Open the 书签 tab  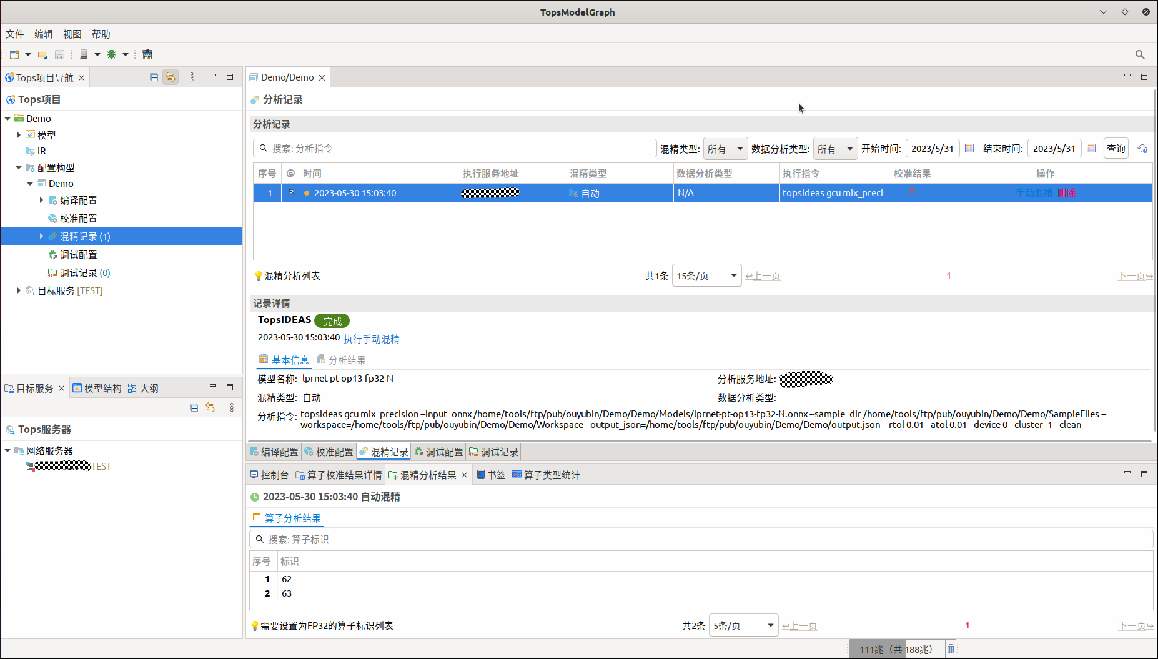491,475
